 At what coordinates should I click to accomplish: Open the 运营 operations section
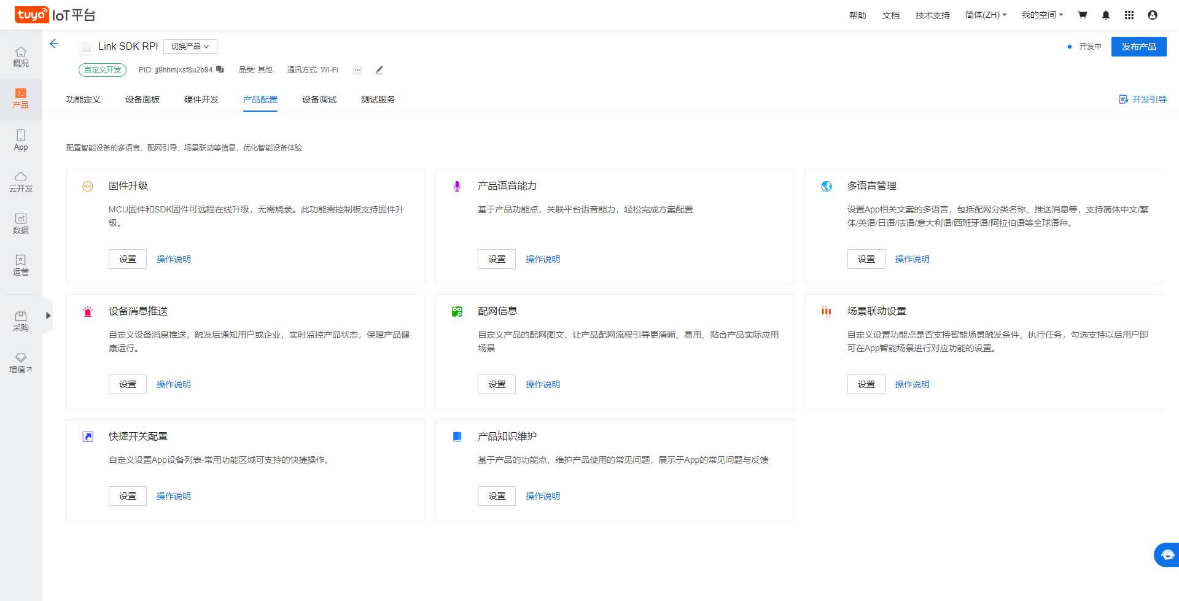point(21,266)
